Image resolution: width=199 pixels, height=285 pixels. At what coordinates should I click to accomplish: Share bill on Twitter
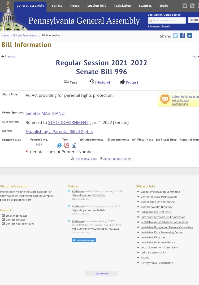pos(175,35)
